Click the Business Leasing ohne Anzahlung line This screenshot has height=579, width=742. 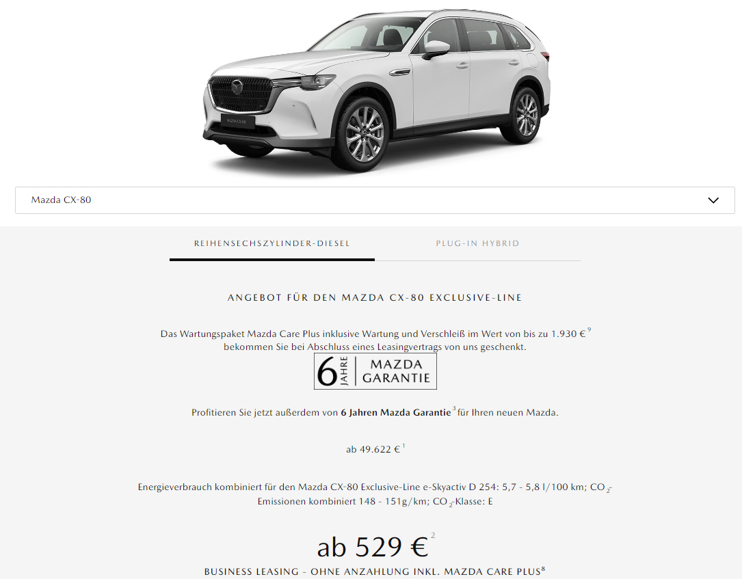click(373, 571)
